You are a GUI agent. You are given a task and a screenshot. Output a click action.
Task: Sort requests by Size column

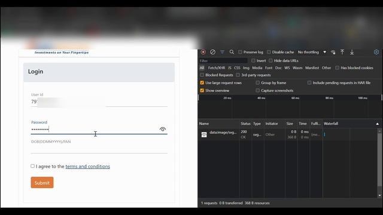click(x=291, y=124)
